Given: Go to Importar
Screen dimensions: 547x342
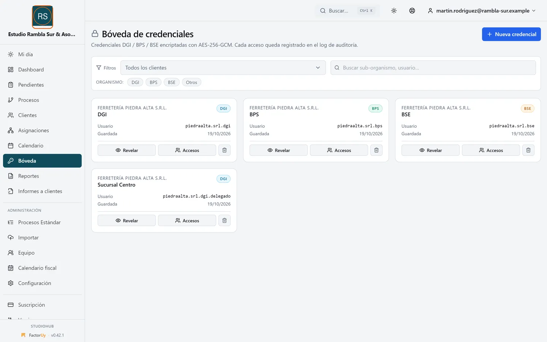Looking at the screenshot, I should pos(42,237).
